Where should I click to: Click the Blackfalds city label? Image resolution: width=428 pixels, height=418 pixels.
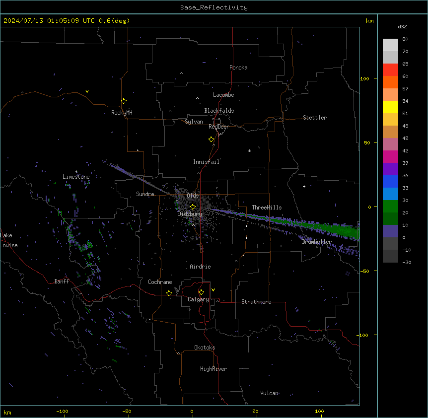(x=219, y=111)
